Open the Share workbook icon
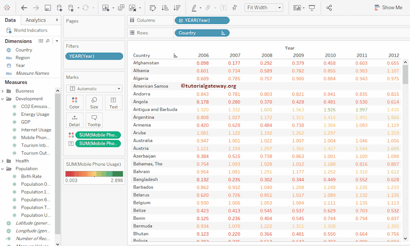410x246 pixels. (x=329, y=8)
